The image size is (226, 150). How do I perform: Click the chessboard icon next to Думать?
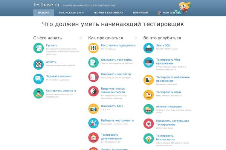[x=38, y=64]
